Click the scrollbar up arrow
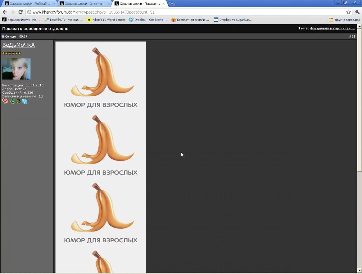Image resolution: width=362 pixels, height=274 pixels. (x=359, y=26)
